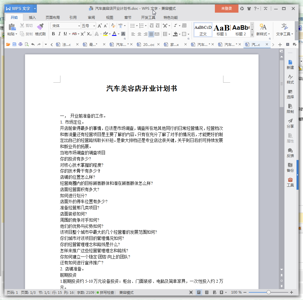Toggle 拼写检查 in status bar

[x=105, y=292]
